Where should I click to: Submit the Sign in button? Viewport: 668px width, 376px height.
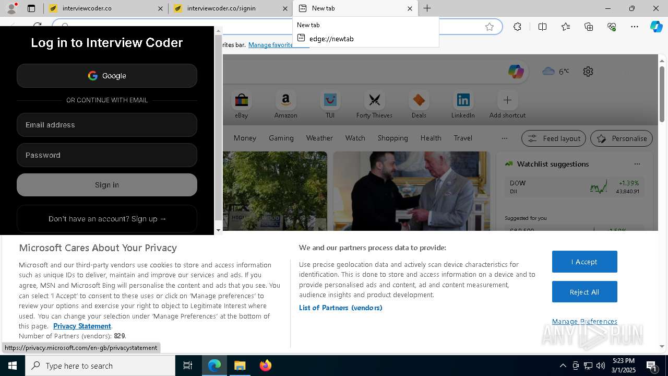(x=107, y=185)
